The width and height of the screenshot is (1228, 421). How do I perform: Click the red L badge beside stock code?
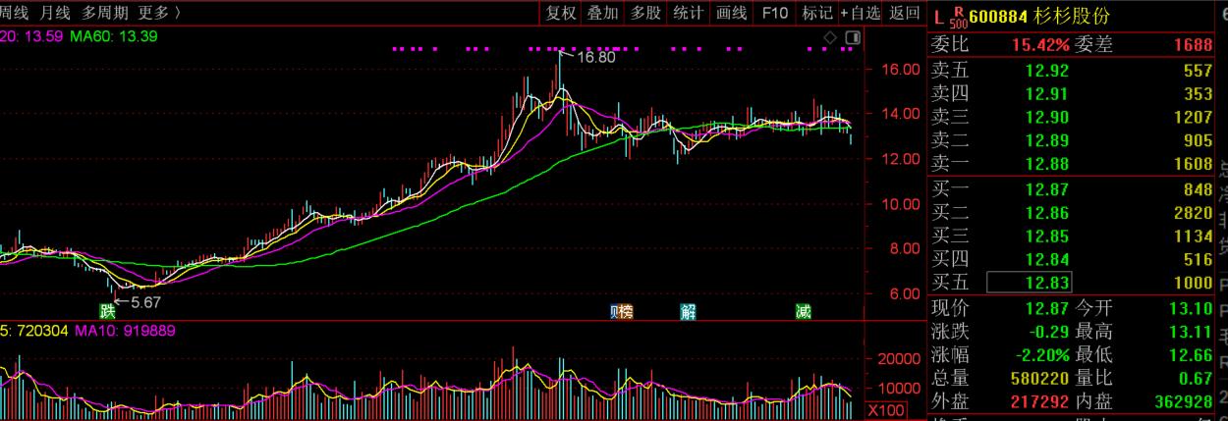tap(939, 15)
